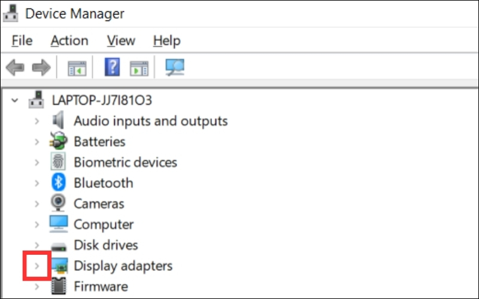Screen dimensions: 479x299
Task: Select the Biometric devices label
Action: [x=125, y=162]
